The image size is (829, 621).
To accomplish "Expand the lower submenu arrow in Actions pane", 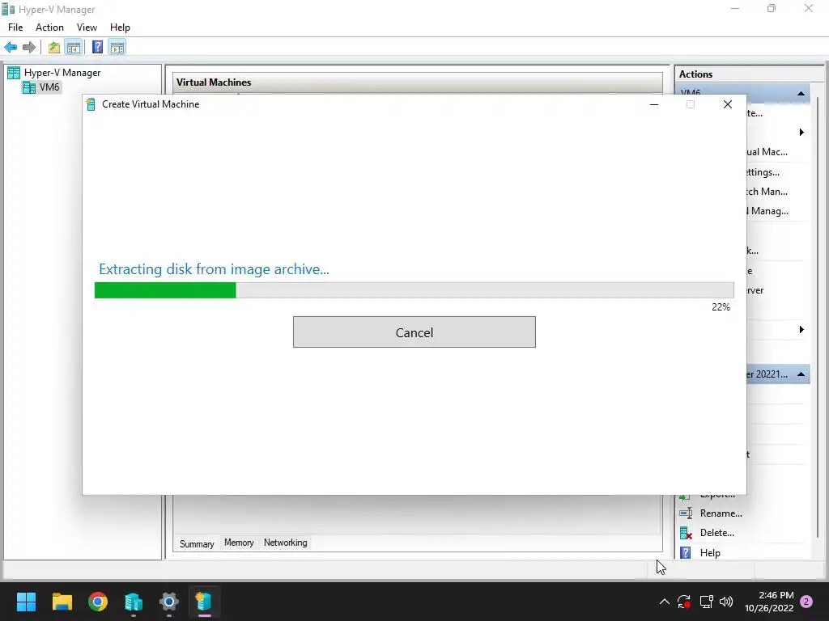I will pos(801,330).
